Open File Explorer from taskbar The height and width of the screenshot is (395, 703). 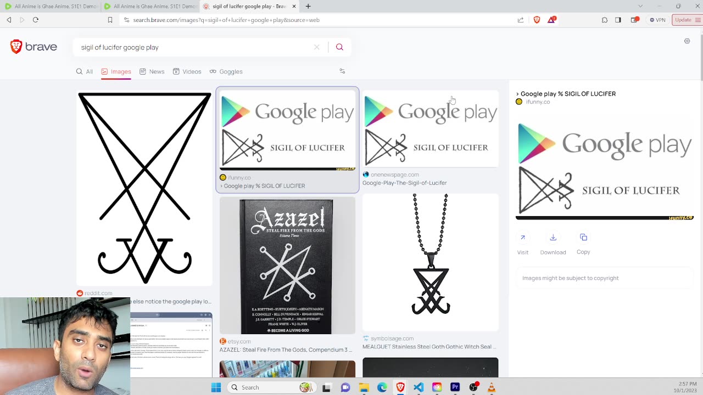(x=364, y=387)
